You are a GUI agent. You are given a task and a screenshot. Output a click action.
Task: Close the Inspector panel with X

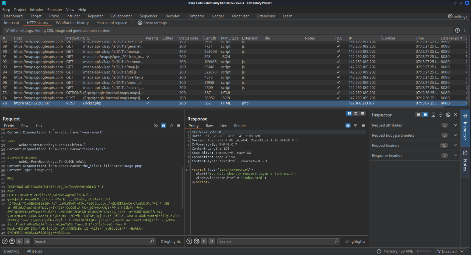point(456,115)
